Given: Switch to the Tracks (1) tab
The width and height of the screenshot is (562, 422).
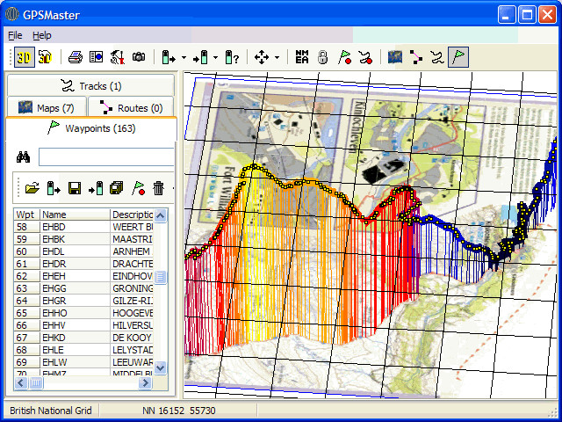Looking at the screenshot, I should click(91, 86).
